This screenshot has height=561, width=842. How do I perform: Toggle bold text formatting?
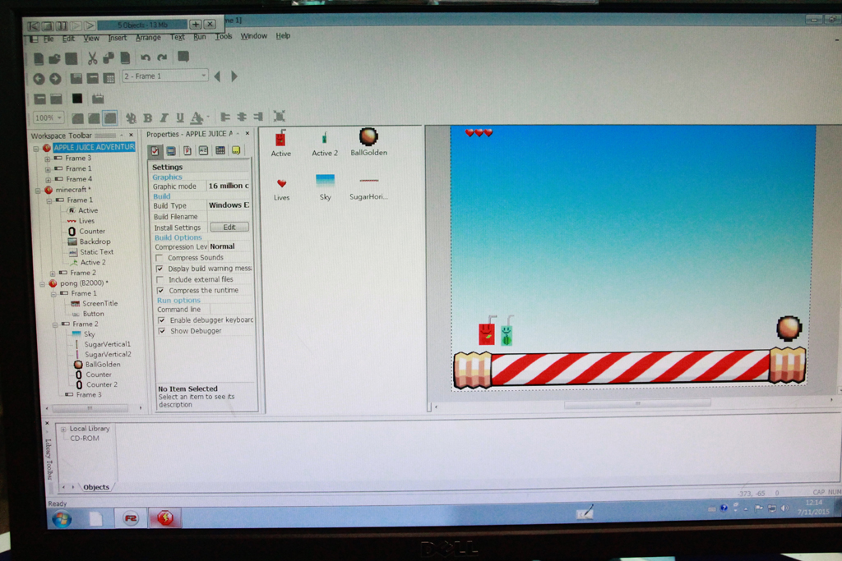pos(148,117)
